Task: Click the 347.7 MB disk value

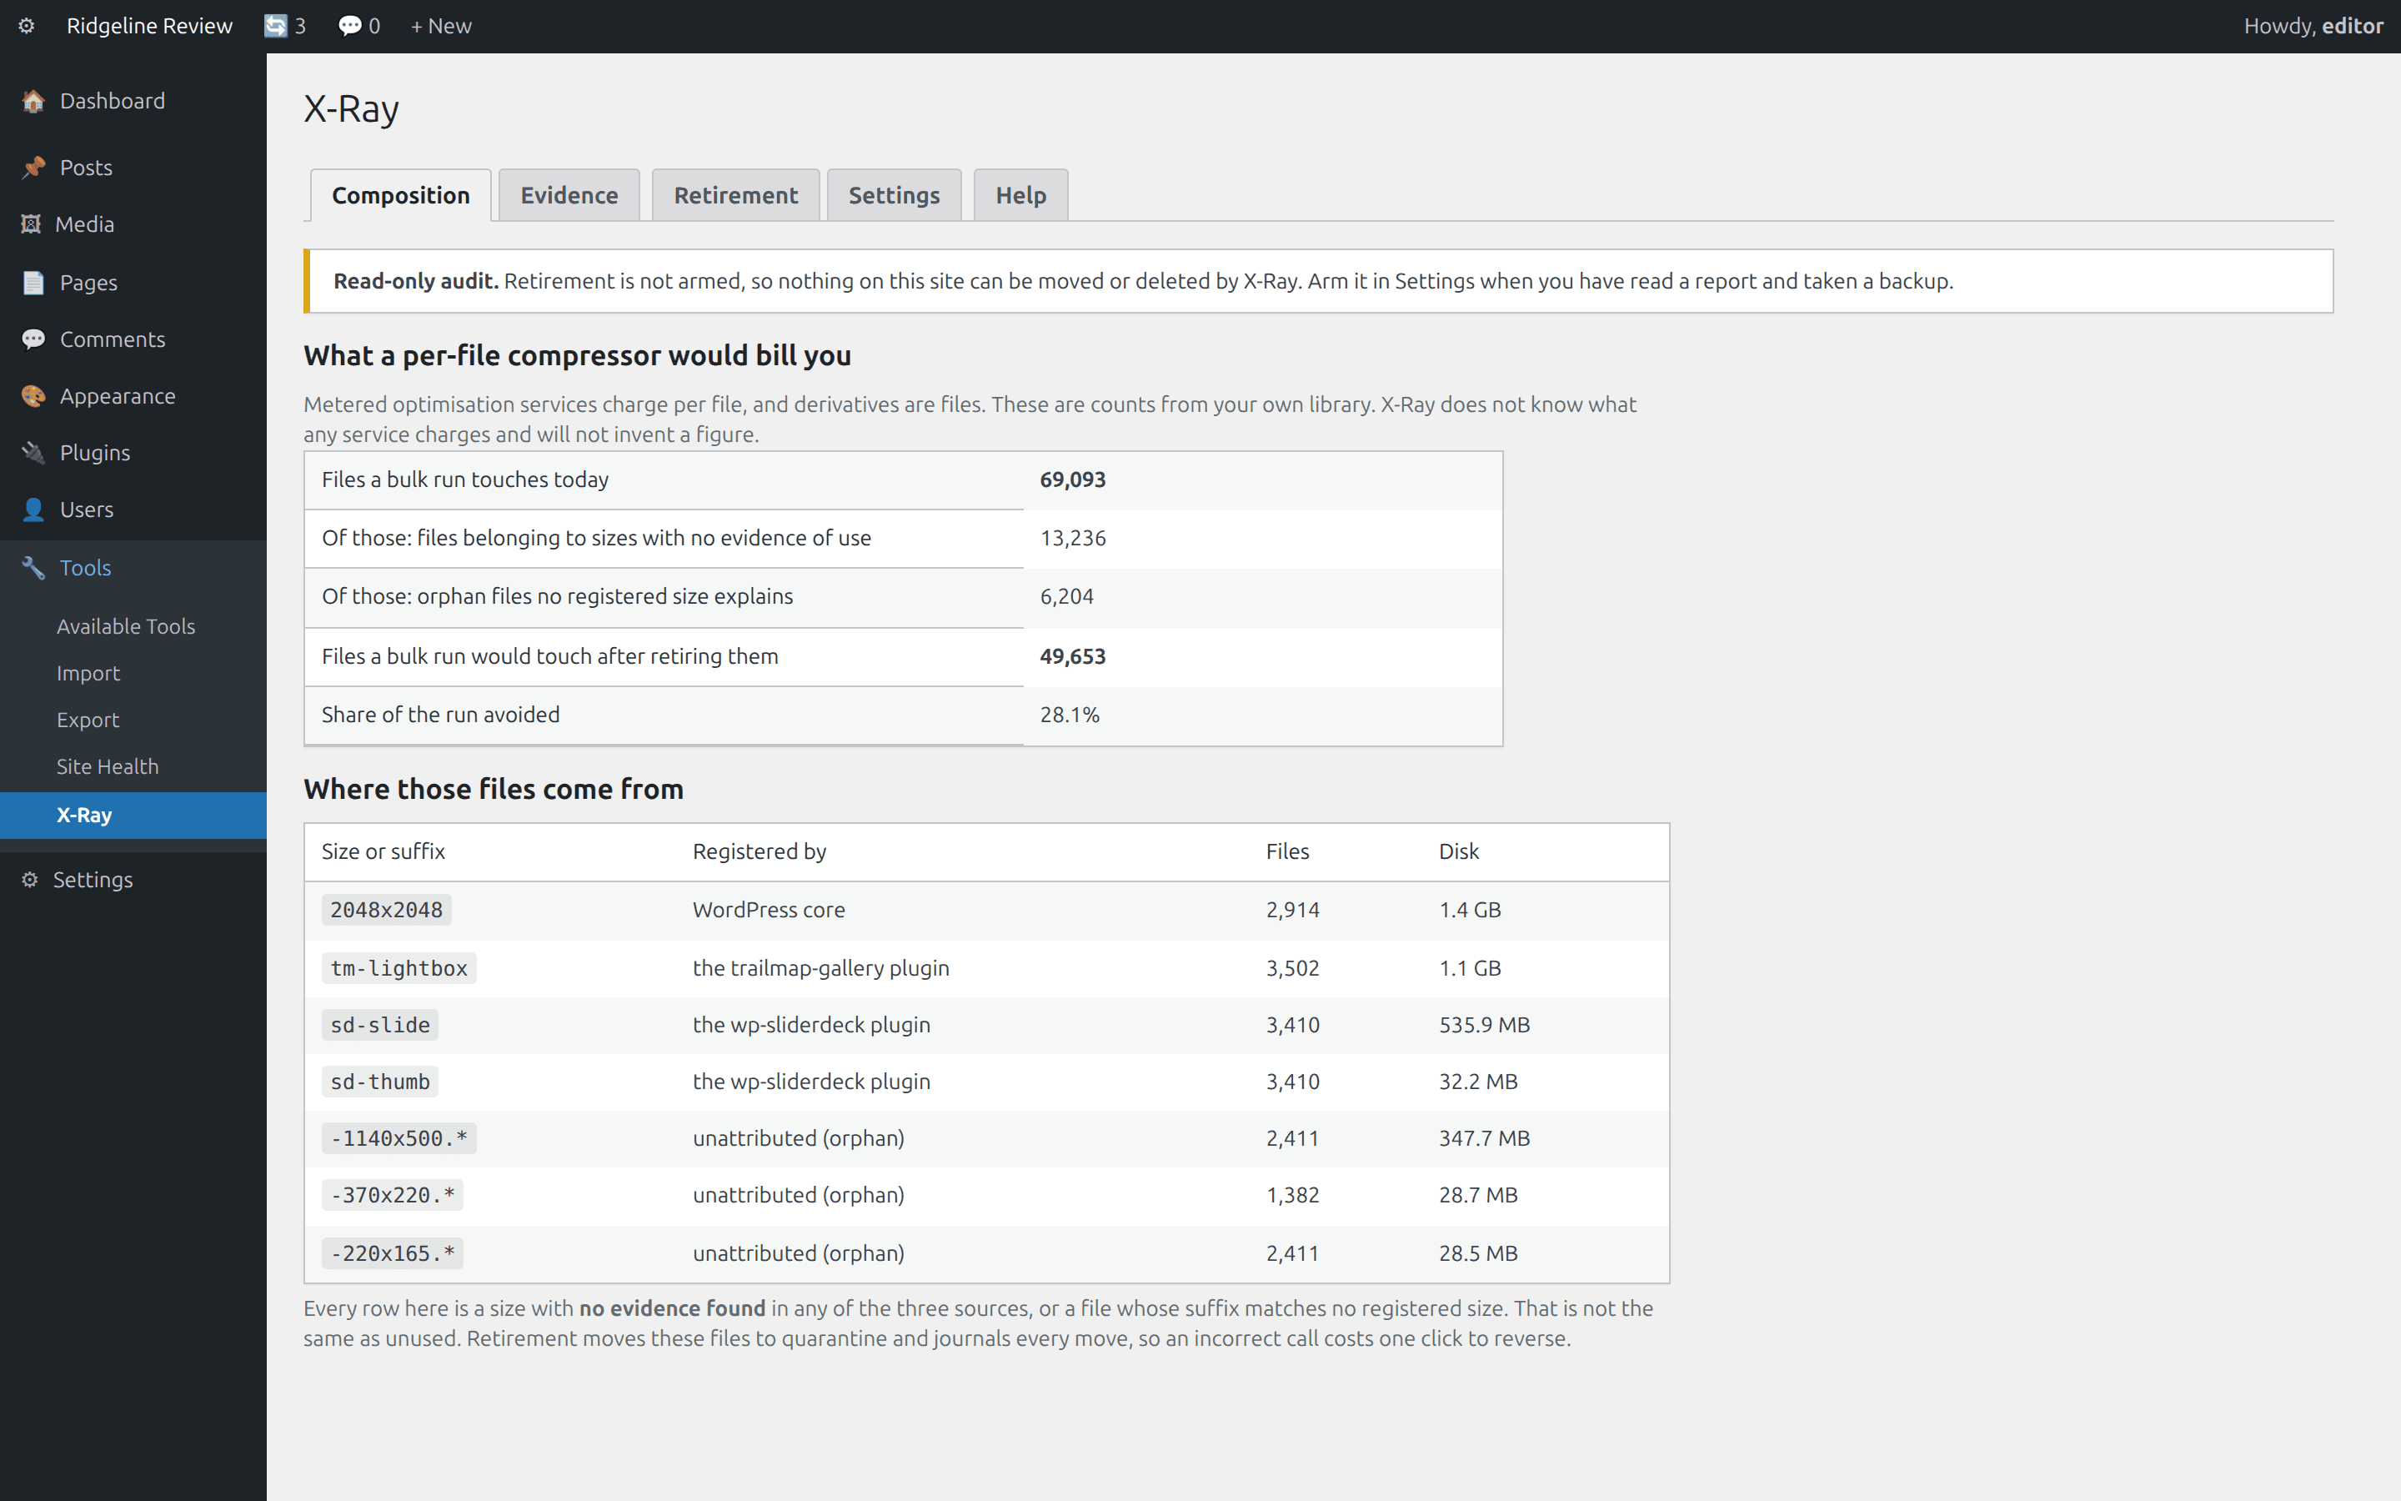Action: 1484,1138
